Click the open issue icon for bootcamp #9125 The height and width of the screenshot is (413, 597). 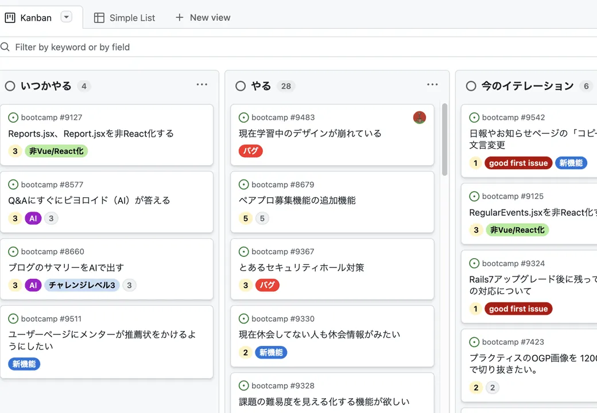pos(474,196)
